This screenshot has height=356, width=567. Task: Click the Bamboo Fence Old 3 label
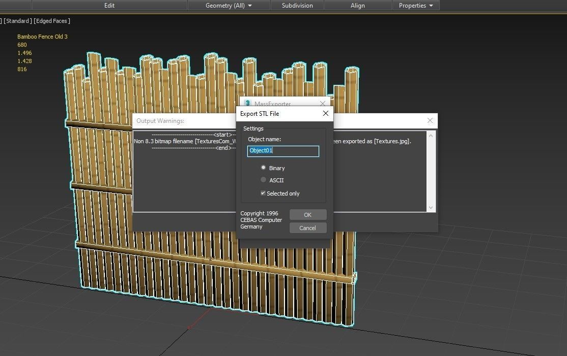pos(42,37)
